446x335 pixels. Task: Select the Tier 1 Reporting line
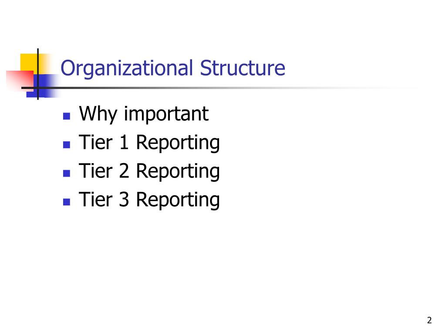coord(149,143)
